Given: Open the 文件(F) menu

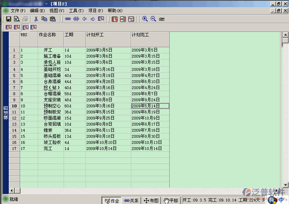Looking at the screenshot, I should (18, 11).
